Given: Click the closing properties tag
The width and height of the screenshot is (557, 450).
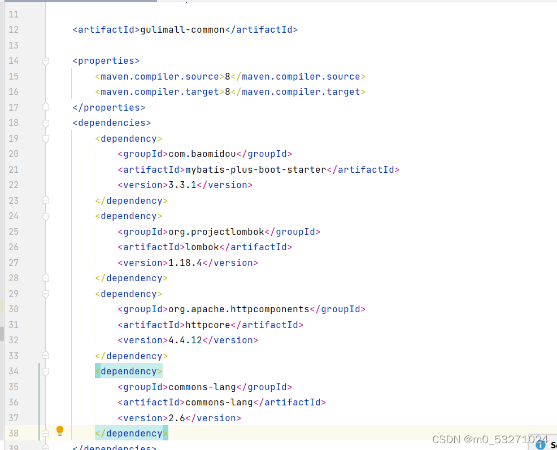Looking at the screenshot, I should tap(108, 108).
